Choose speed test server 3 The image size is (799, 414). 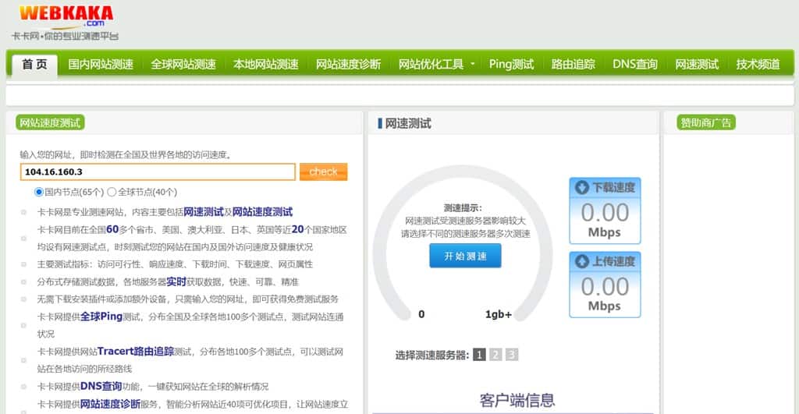[x=511, y=355]
